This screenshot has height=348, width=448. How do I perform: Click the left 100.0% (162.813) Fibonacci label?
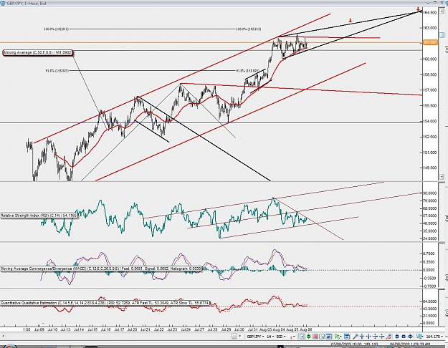(56, 29)
